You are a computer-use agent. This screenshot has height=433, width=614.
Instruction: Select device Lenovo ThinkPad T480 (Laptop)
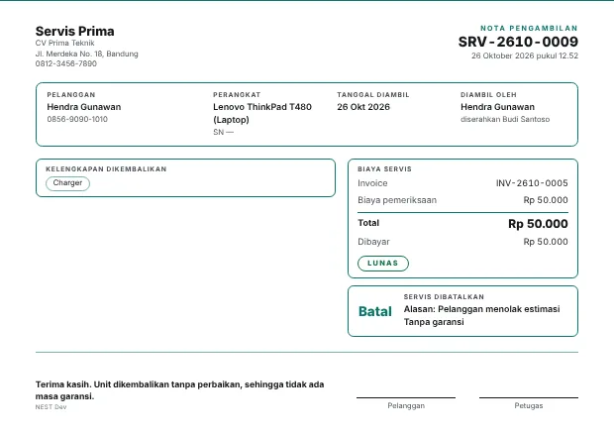click(262, 113)
